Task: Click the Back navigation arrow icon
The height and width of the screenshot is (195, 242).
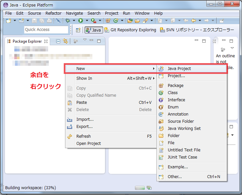Action: (x=194, y=21)
